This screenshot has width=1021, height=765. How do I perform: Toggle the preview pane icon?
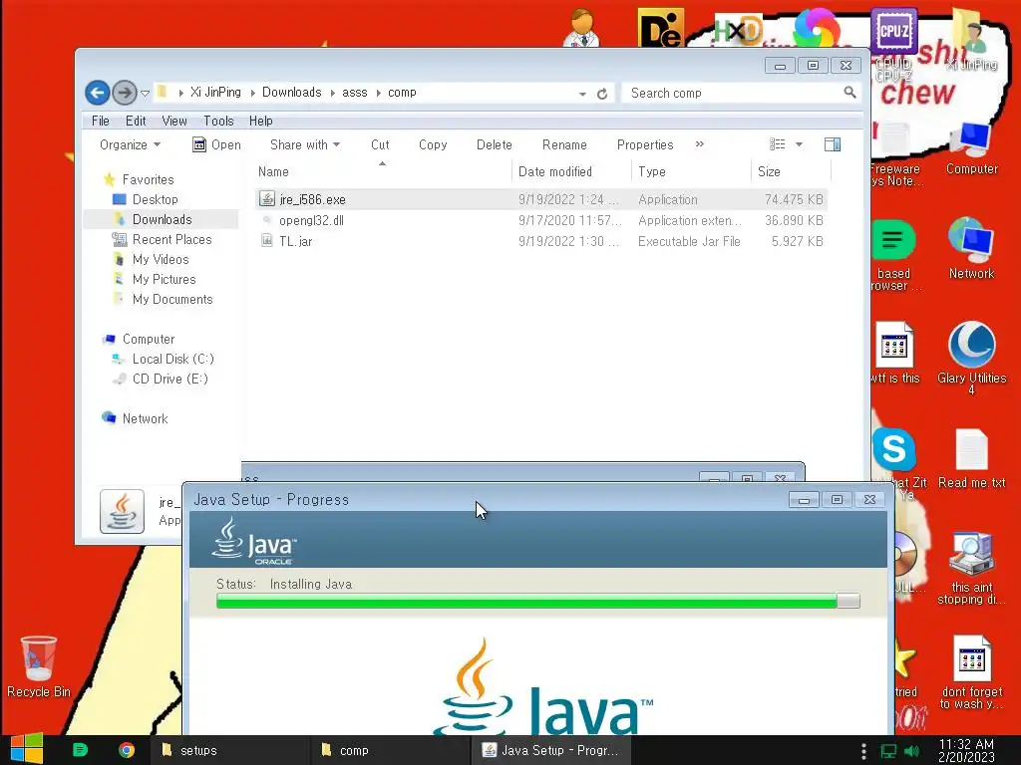tap(833, 144)
